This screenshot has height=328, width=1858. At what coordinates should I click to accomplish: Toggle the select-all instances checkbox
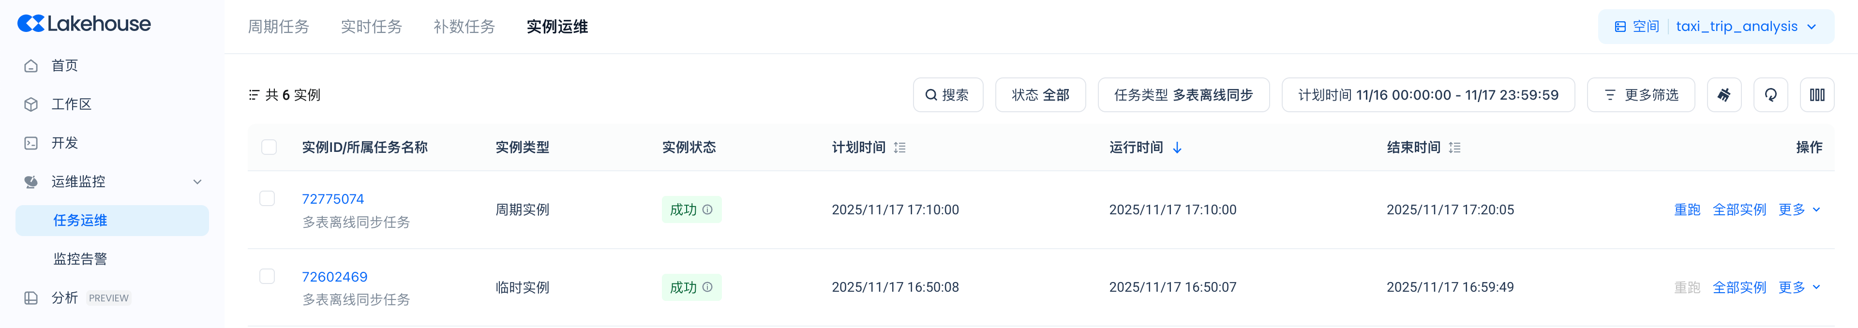269,147
